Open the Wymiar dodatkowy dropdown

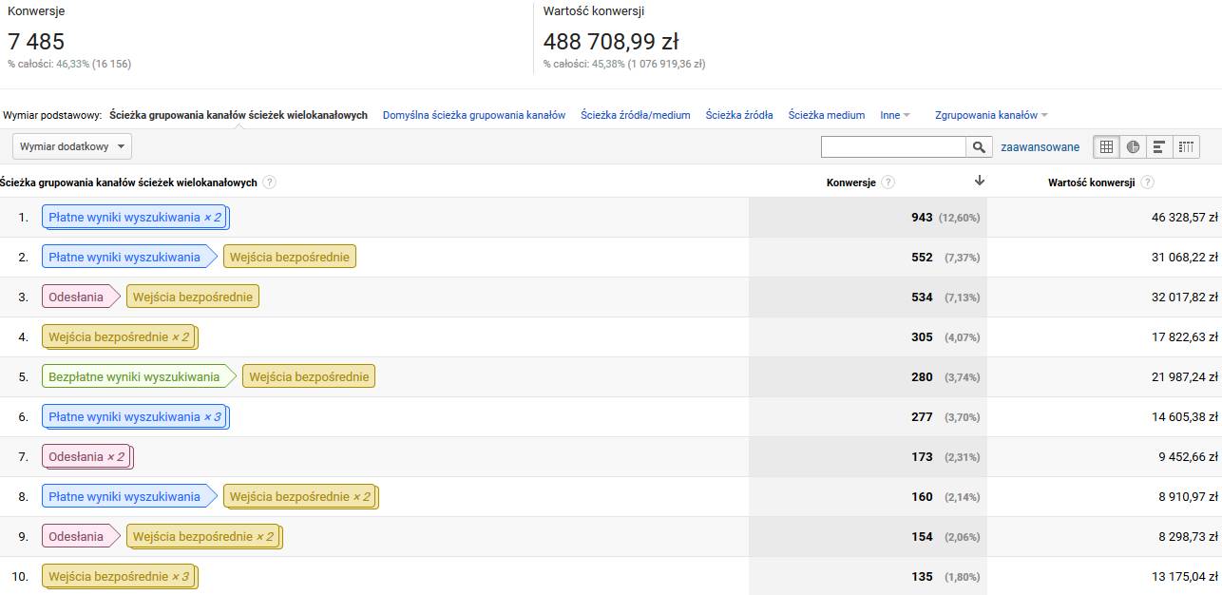click(x=72, y=146)
